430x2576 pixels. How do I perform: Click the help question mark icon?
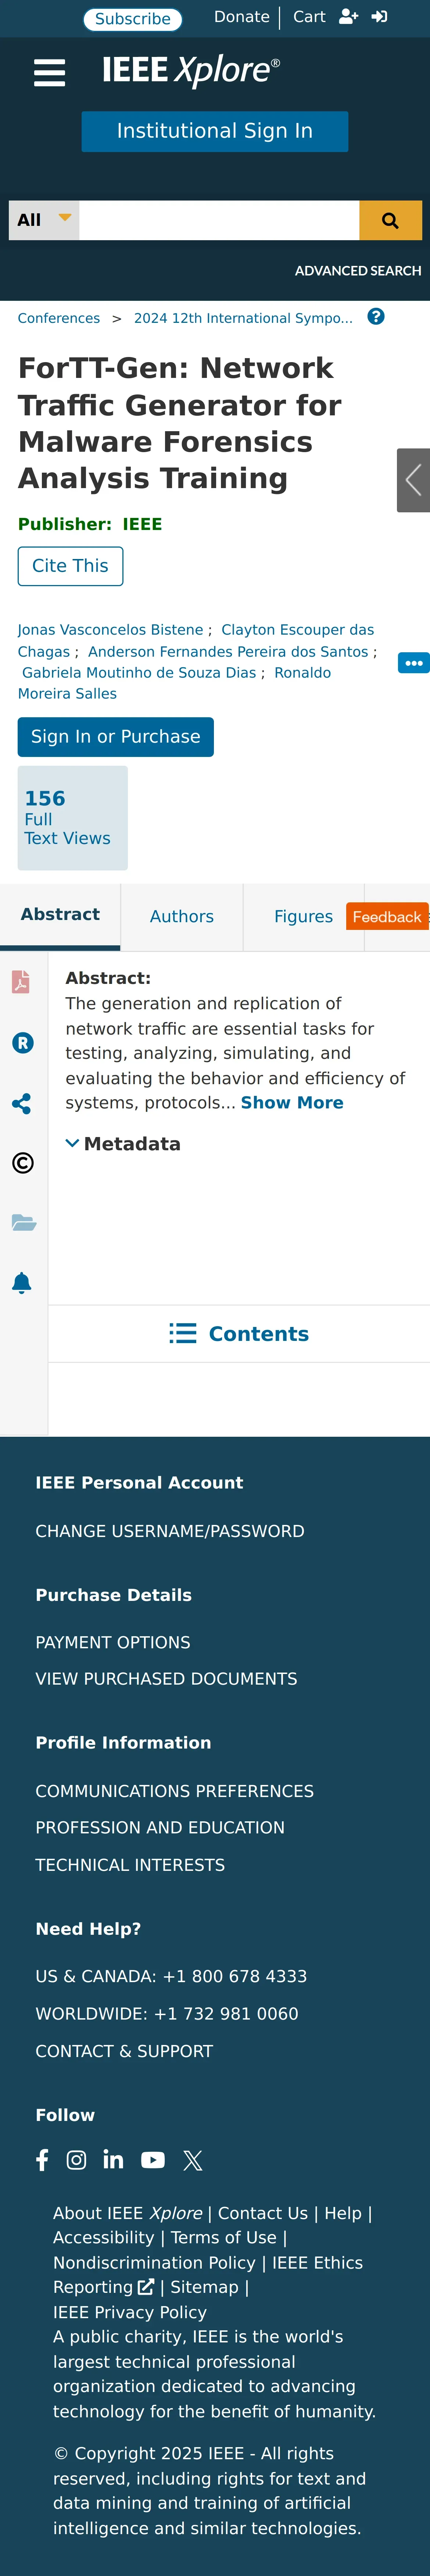[376, 317]
